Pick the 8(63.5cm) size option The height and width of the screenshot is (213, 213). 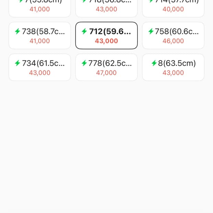coord(173,67)
